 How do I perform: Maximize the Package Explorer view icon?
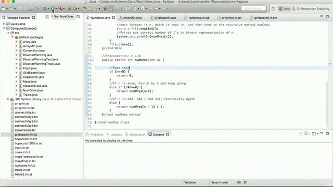click(x=78, y=17)
